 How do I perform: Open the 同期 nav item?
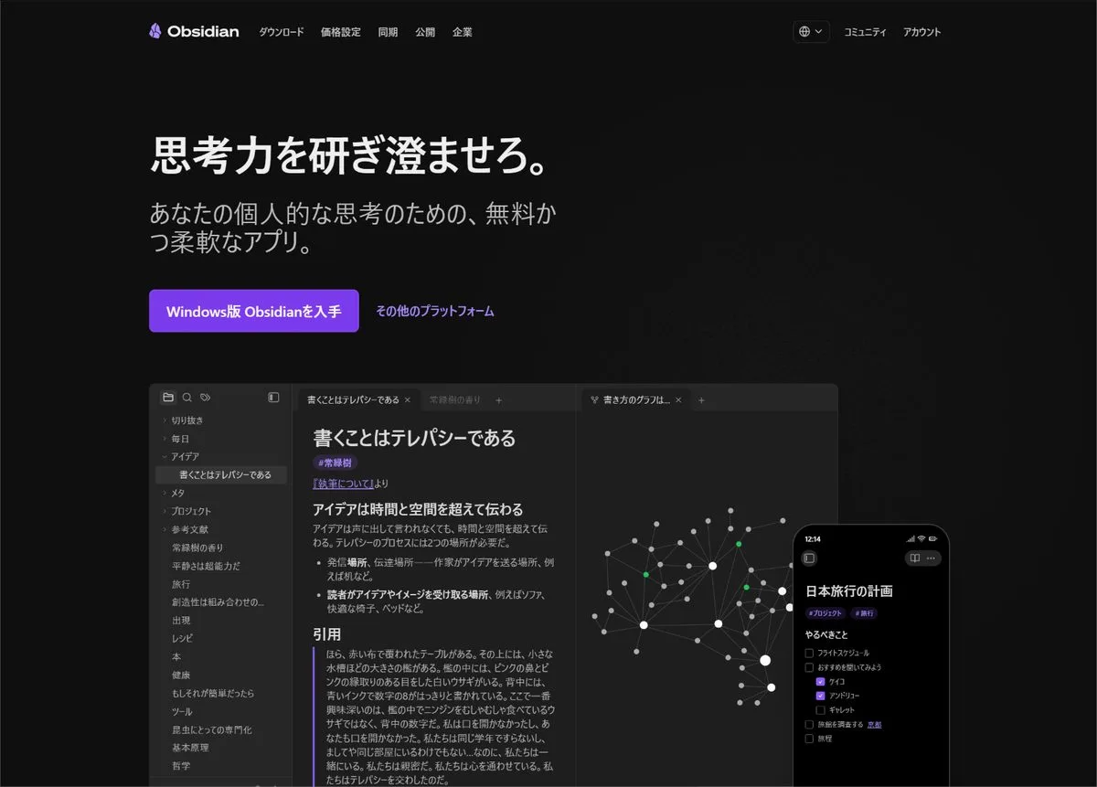tap(388, 32)
